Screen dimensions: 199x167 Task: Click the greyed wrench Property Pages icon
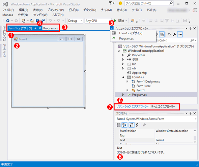pos(144,125)
